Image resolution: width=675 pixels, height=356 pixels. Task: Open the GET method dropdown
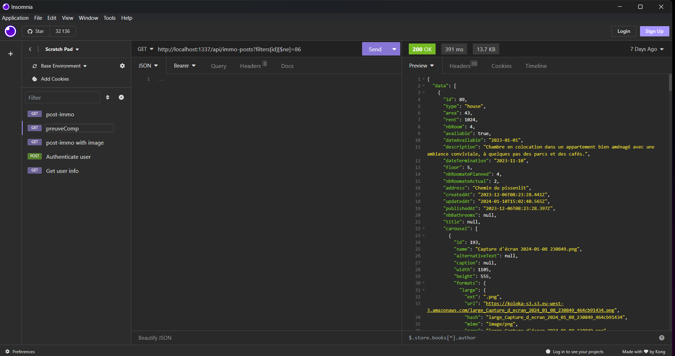tap(145, 49)
